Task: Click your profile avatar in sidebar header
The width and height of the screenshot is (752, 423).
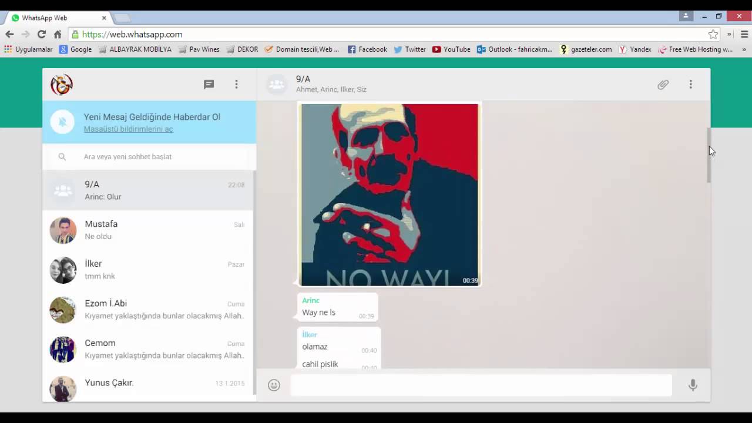Action: [62, 85]
